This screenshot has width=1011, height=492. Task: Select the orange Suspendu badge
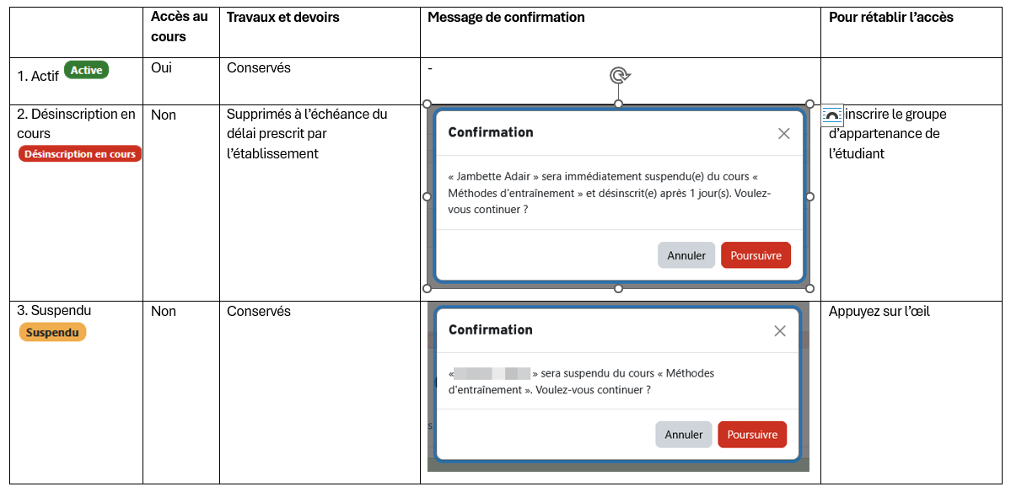click(52, 333)
